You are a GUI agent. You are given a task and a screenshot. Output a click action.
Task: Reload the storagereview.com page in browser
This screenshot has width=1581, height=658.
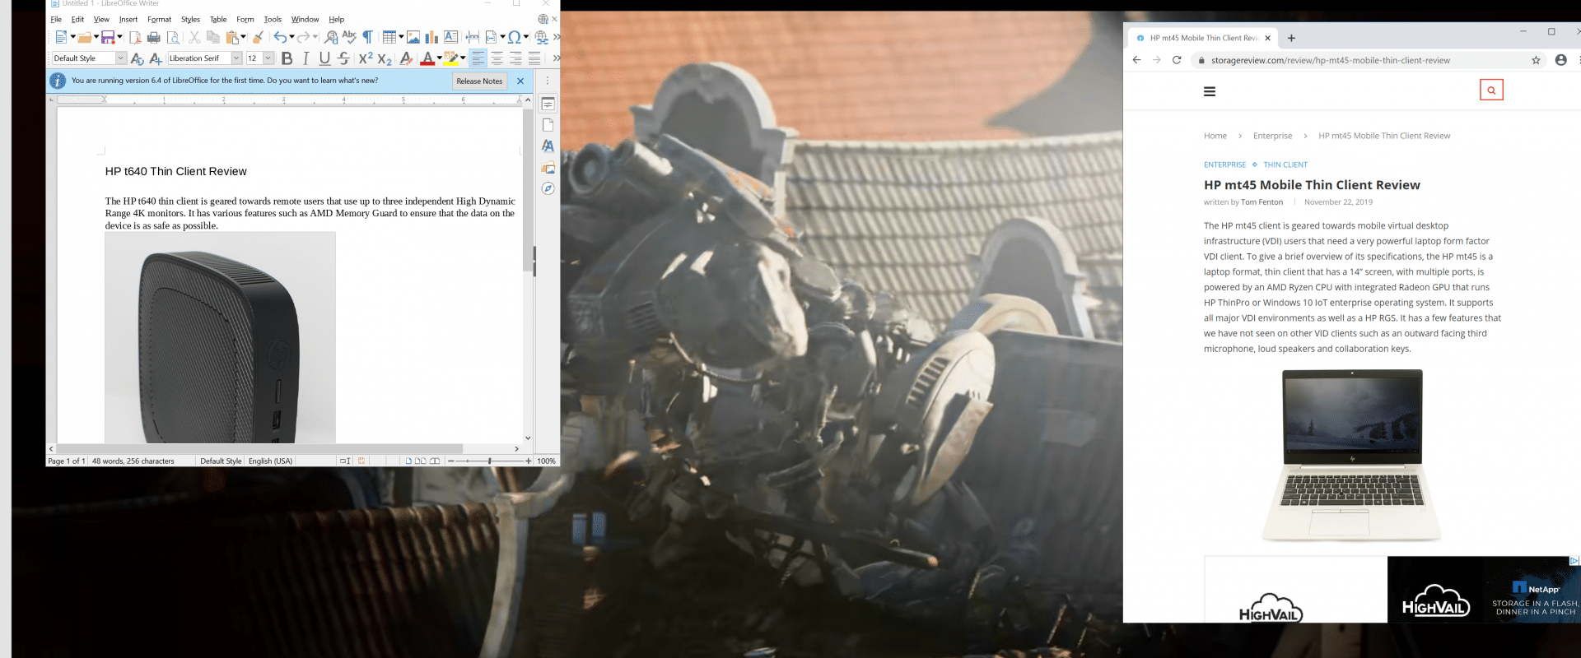1177,60
